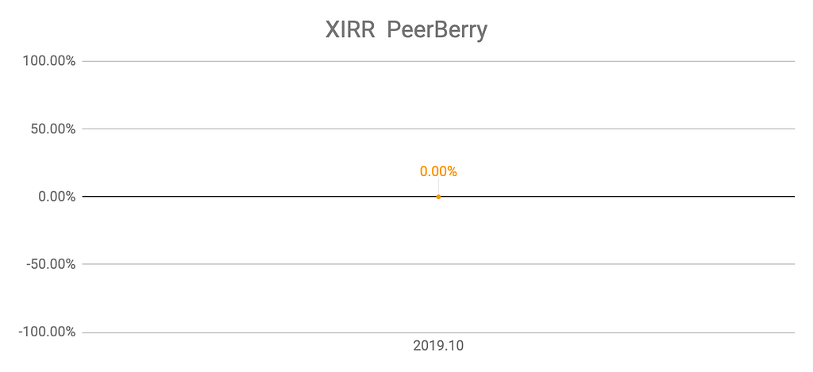The width and height of the screenshot is (813, 372).
Task: Click the 50.00% horizontal gridline
Action: click(x=438, y=128)
